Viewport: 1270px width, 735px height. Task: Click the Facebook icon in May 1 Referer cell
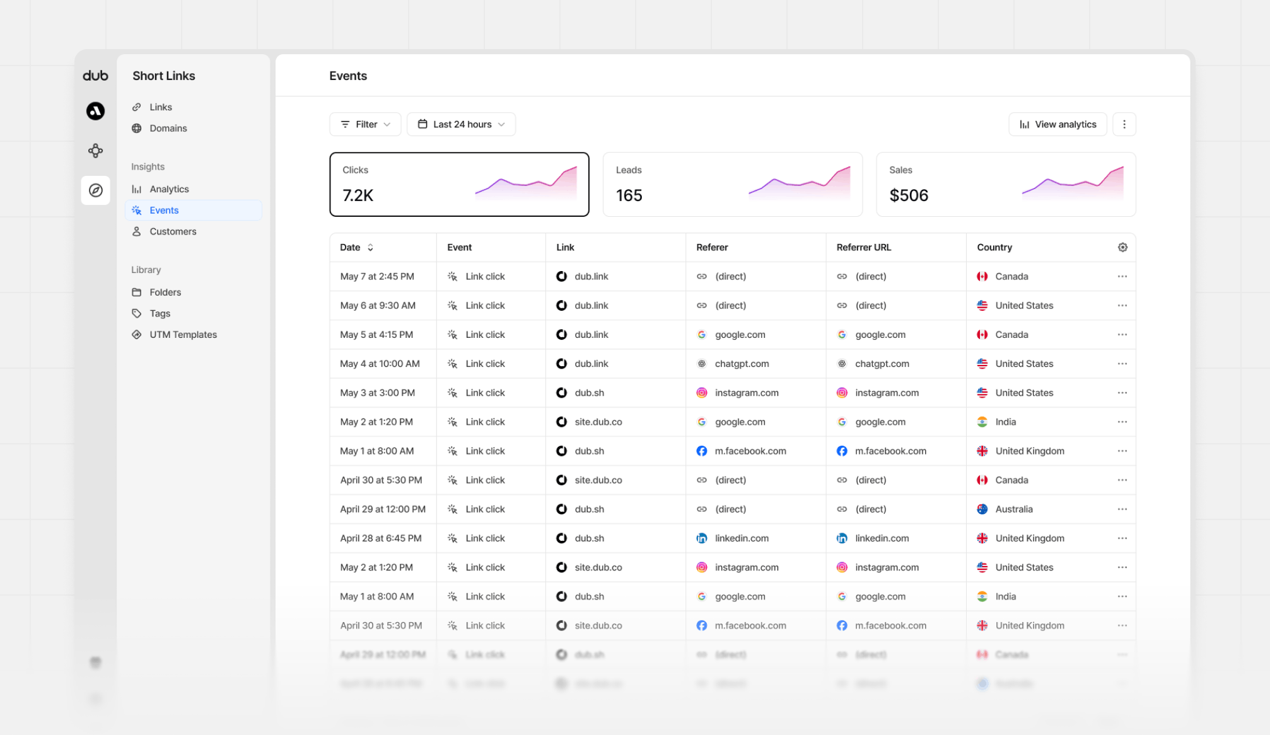[701, 451]
